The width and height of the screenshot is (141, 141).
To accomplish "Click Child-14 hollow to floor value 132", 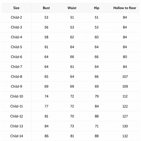I will [125, 136].
